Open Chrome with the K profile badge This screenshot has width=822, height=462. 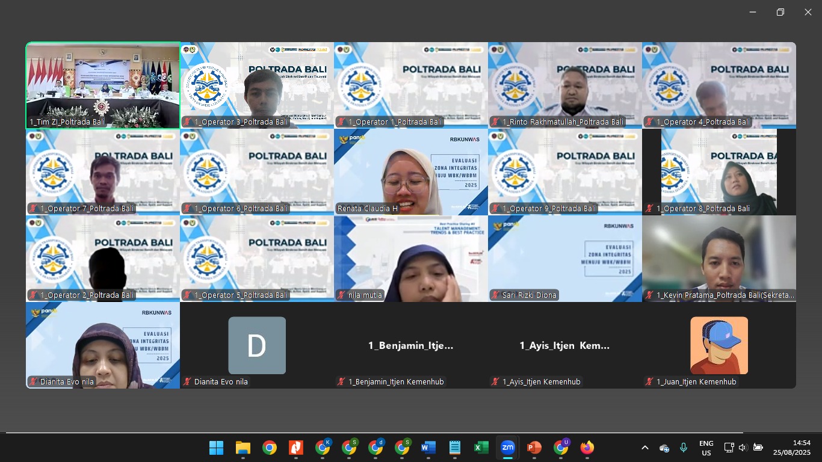click(x=323, y=448)
